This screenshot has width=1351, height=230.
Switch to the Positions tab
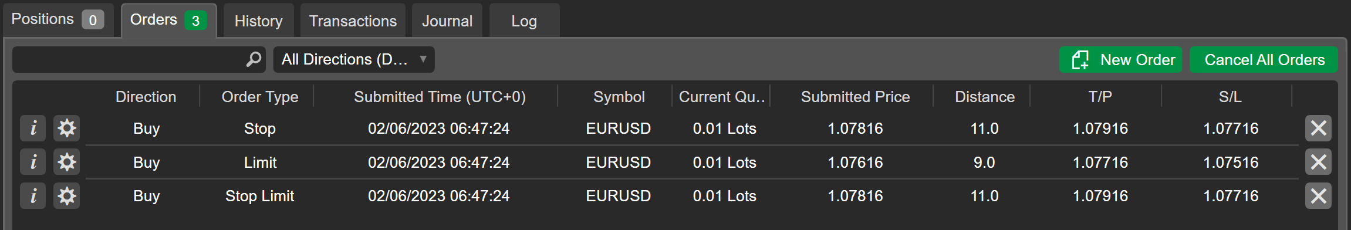coord(58,19)
